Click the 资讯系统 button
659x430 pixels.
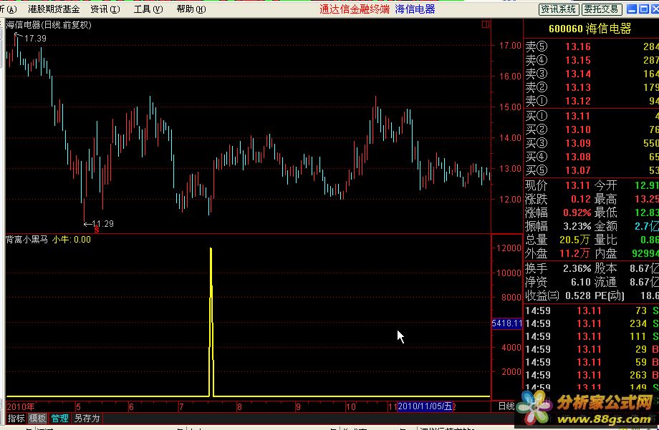tap(559, 9)
